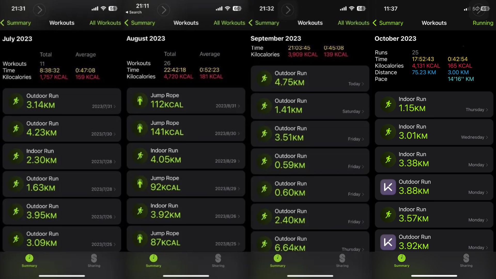Tap jump rope icon for 92KCAL workout
496x279 pixels.
click(140, 183)
